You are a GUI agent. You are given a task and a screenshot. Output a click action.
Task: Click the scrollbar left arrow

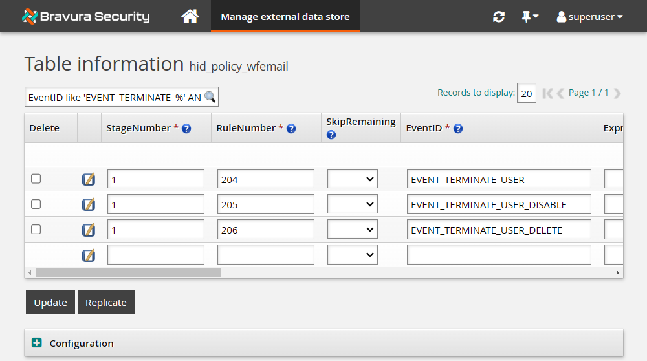(30, 273)
